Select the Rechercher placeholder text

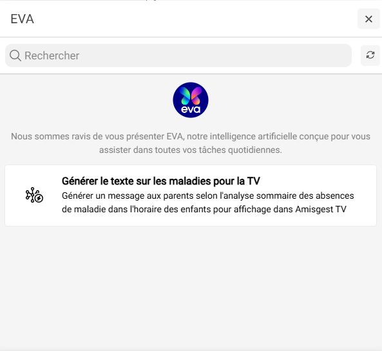tap(52, 55)
